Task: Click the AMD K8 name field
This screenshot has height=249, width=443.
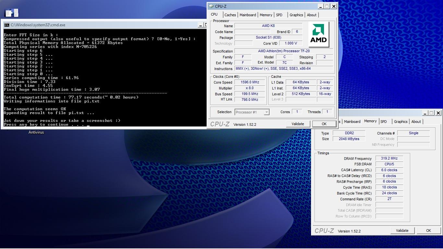Action: pyautogui.click(x=268, y=26)
